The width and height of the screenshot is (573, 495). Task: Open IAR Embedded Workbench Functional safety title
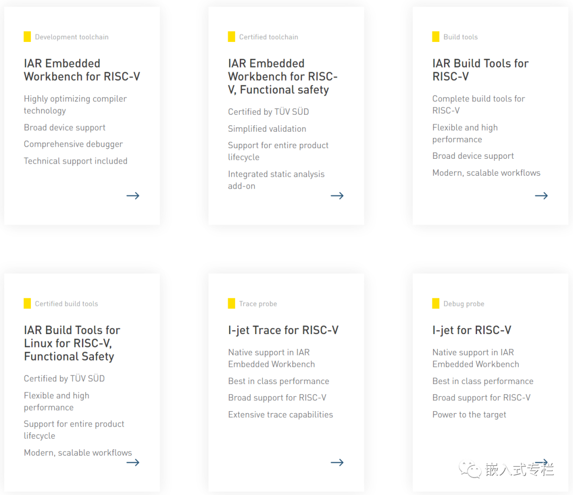pos(282,76)
